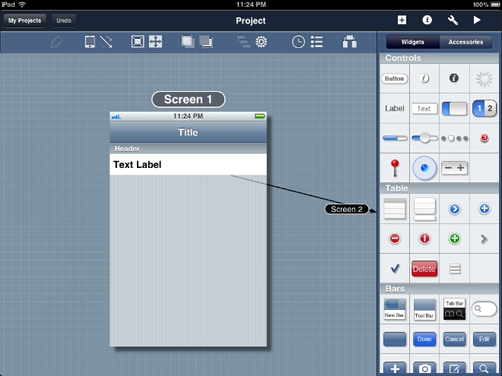Pick the 1|2 segmented control widget
The height and width of the screenshot is (376, 502).
click(484, 109)
